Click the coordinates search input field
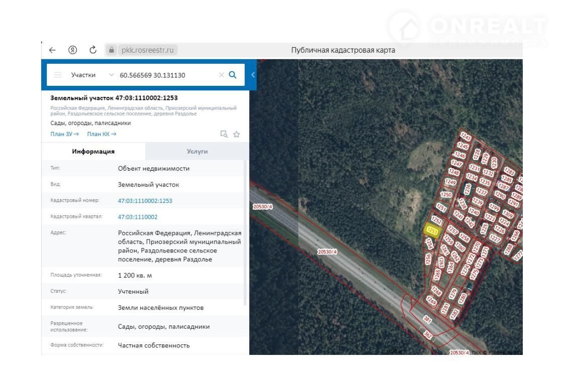This screenshot has height=373, width=564. [166, 75]
